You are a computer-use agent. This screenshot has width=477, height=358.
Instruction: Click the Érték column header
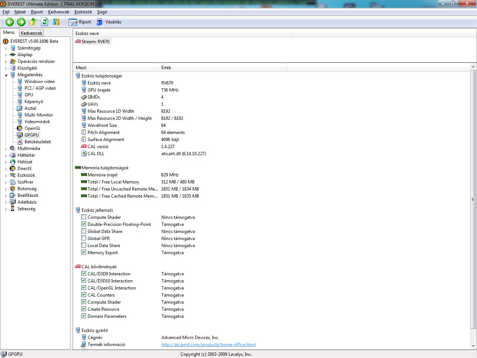click(223, 68)
